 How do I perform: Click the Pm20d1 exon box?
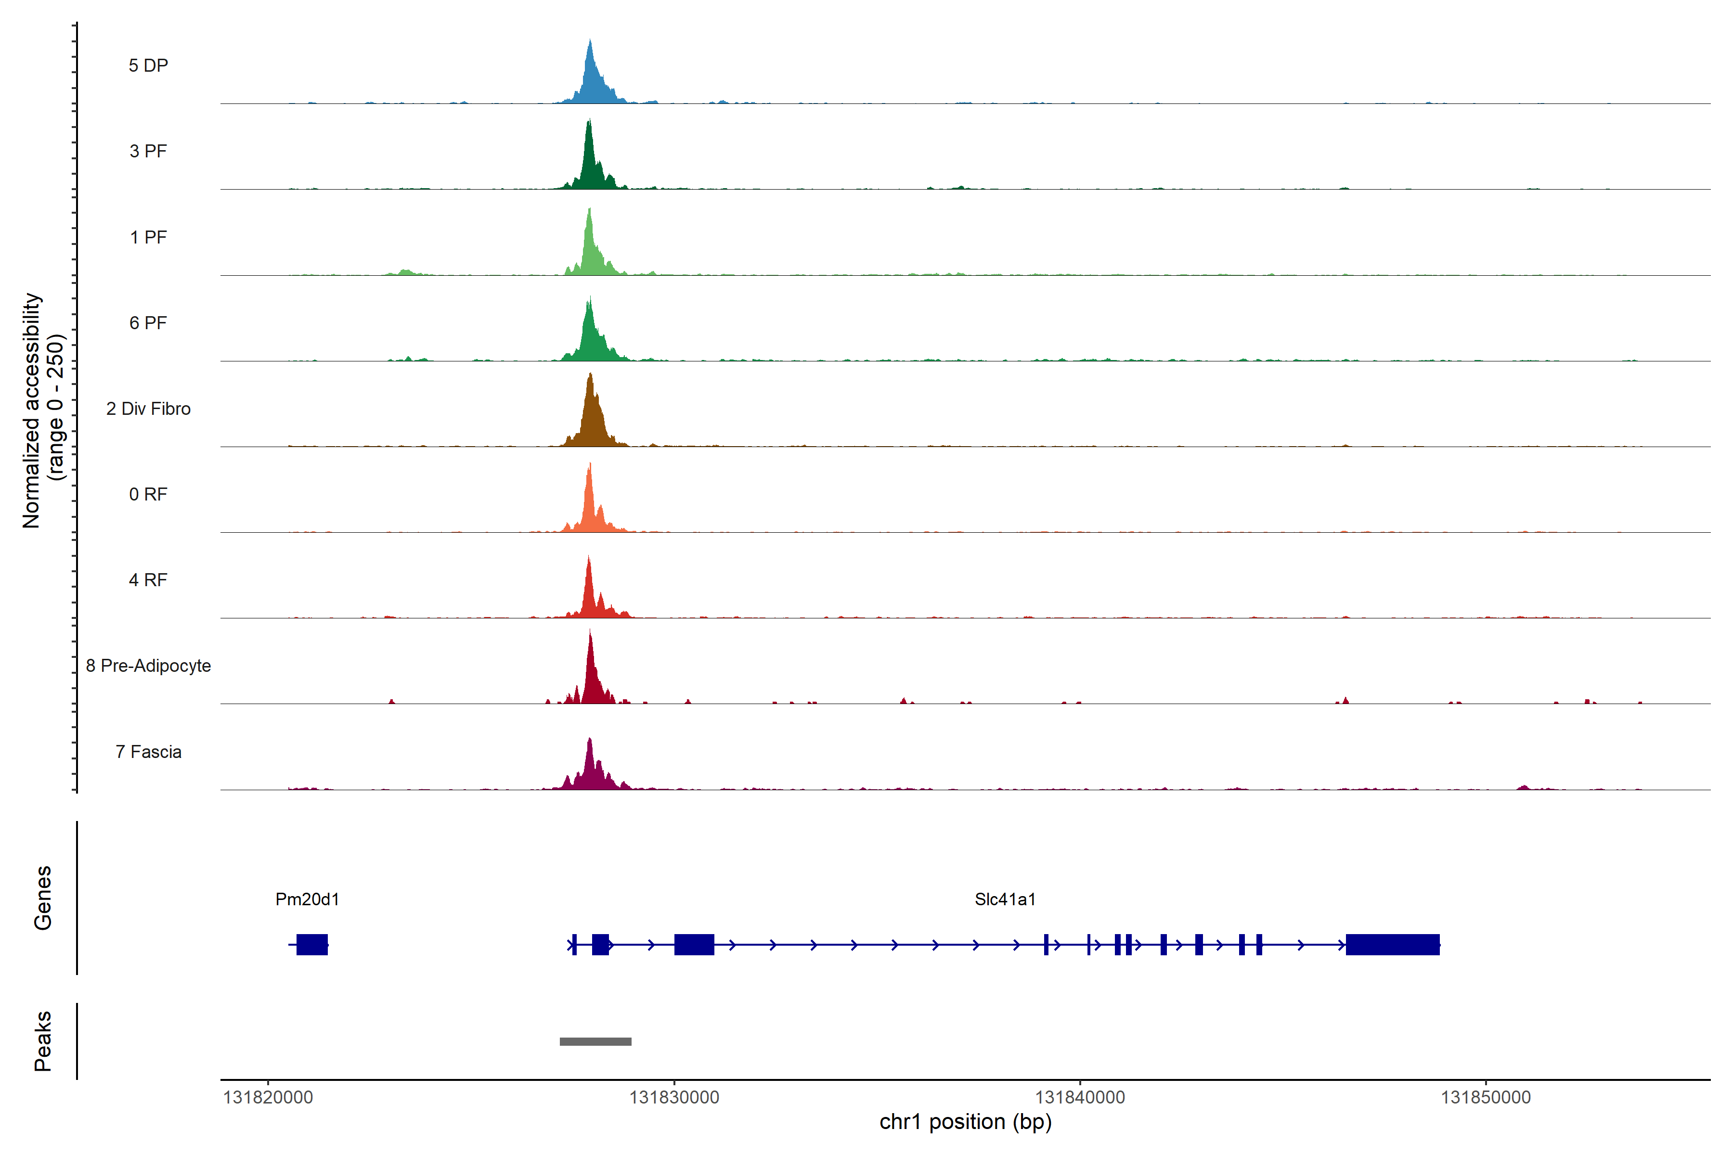click(311, 944)
